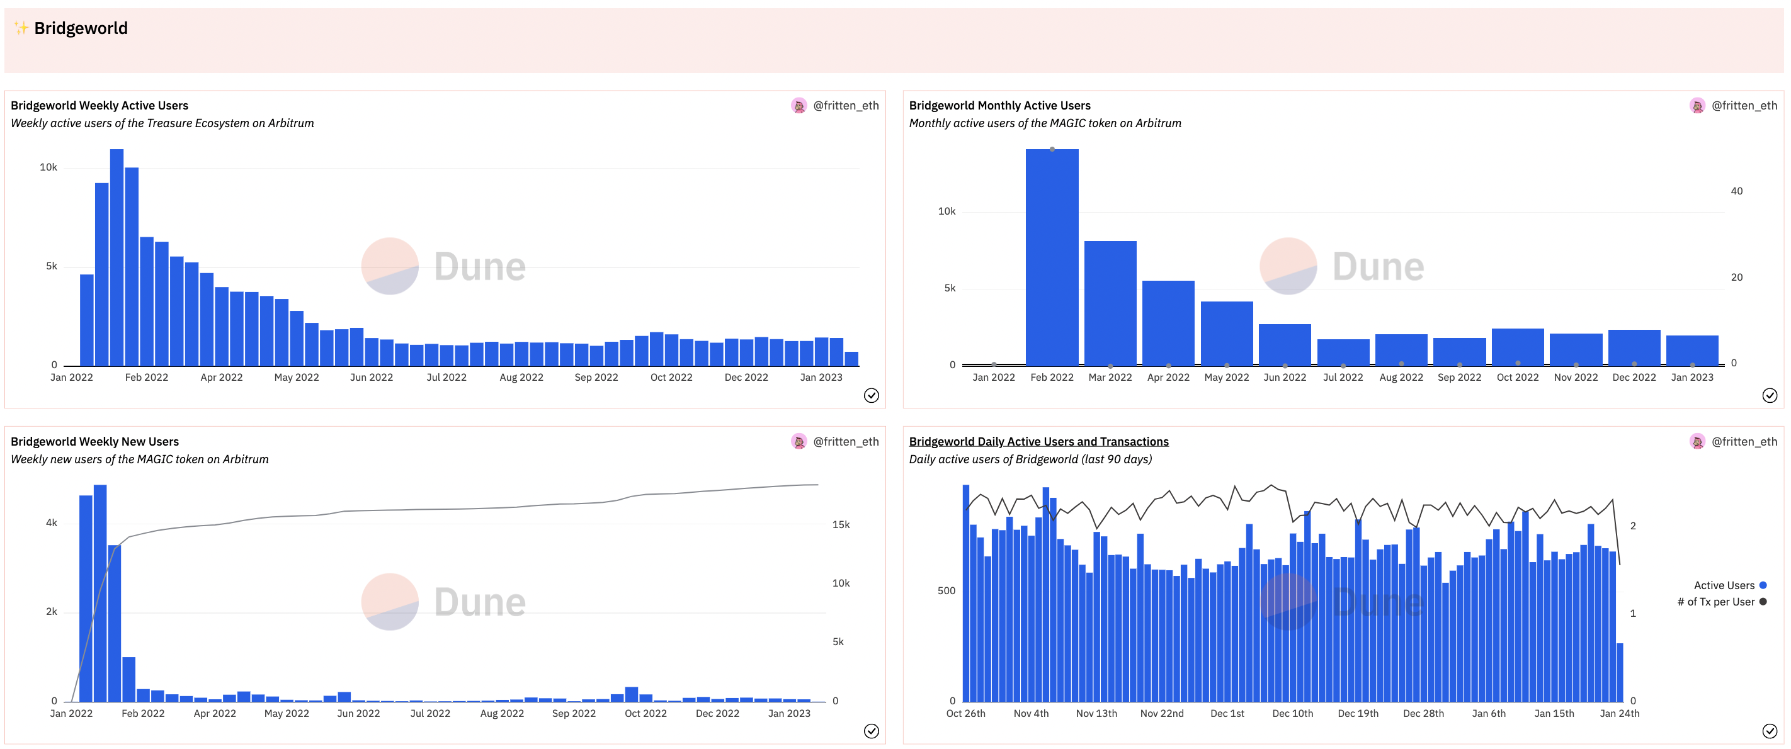Toggle the Active Users legend series
This screenshot has width=1791, height=749.
pos(1729,586)
